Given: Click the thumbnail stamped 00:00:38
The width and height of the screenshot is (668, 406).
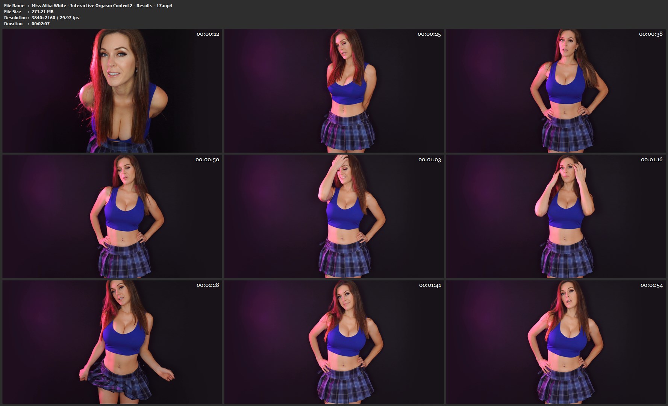Looking at the screenshot, I should [x=556, y=91].
